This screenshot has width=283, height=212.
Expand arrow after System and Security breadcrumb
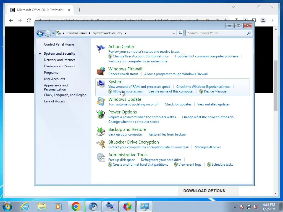[x=125, y=33]
